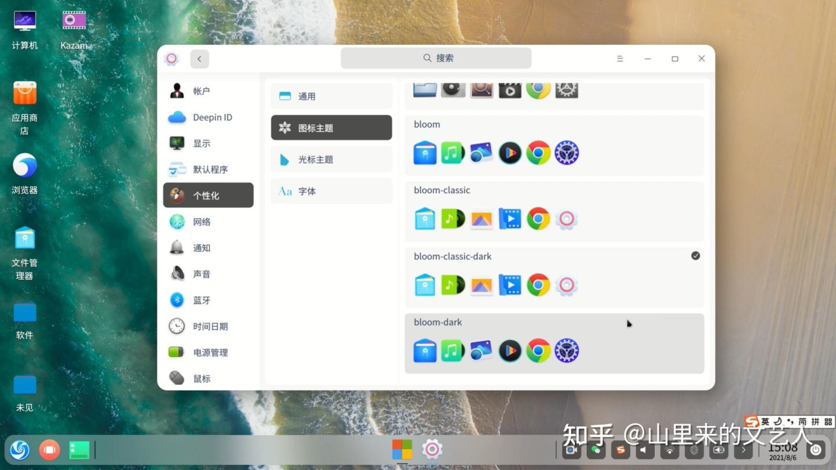Screen dimensions: 836x470
Task: Open 时间日期 settings
Action: click(208, 326)
